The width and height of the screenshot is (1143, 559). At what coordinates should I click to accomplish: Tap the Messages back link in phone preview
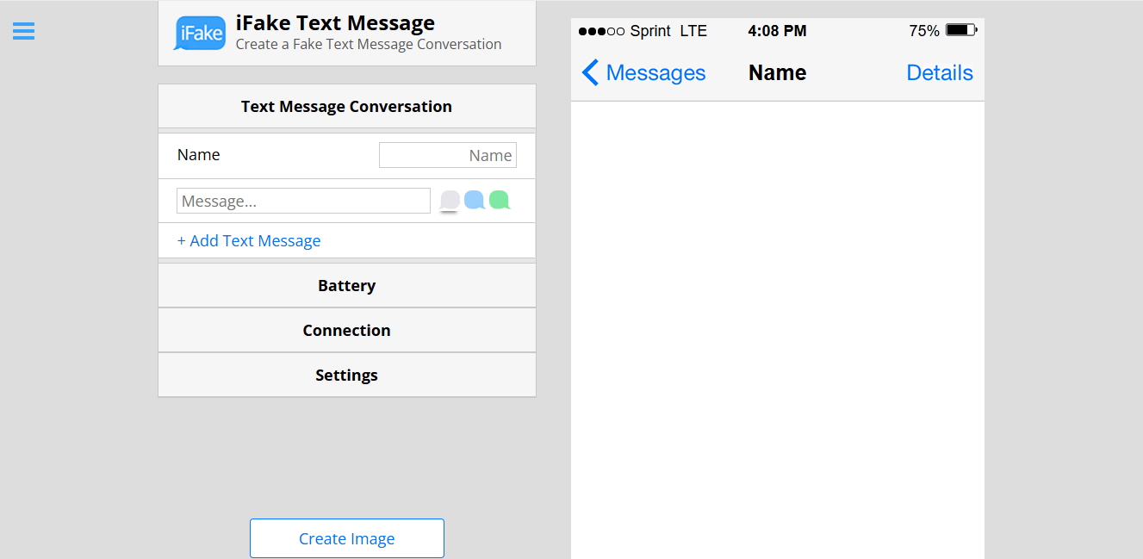click(655, 73)
